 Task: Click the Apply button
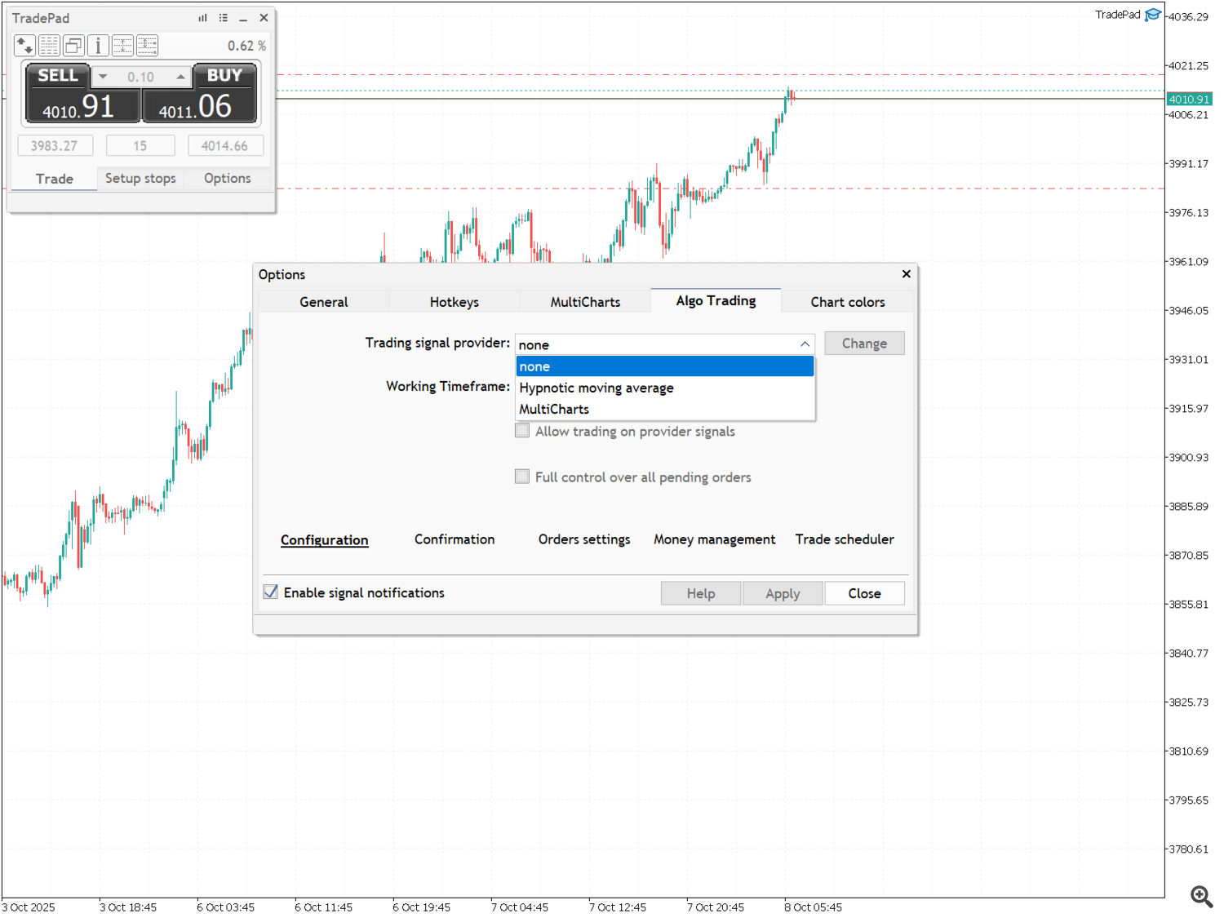click(x=783, y=593)
